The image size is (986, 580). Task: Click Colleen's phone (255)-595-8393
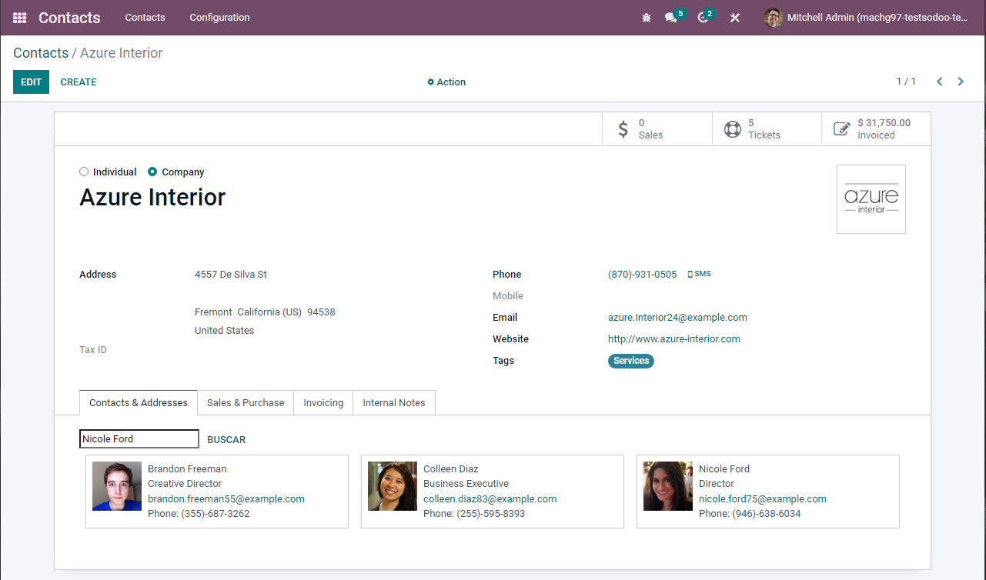point(491,514)
